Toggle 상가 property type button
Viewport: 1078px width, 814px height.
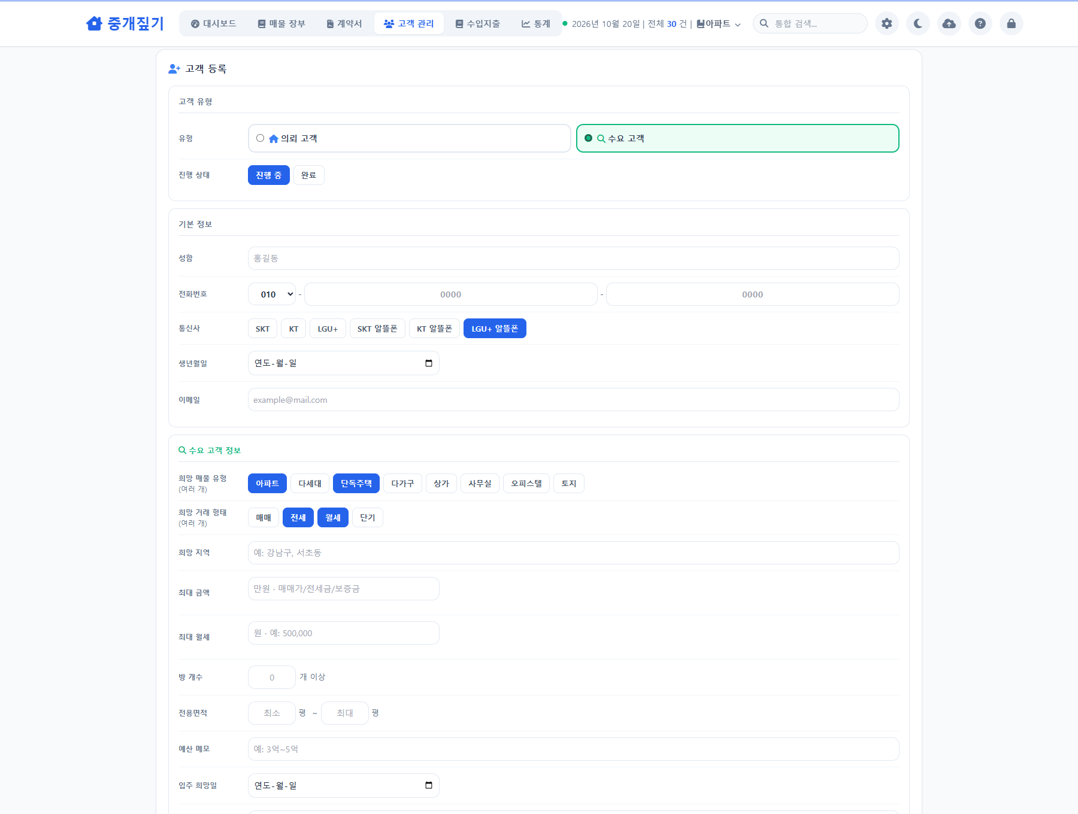[441, 483]
